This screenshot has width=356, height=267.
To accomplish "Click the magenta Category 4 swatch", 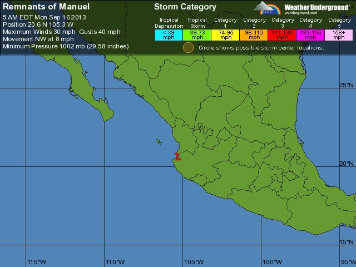I will [x=310, y=35].
